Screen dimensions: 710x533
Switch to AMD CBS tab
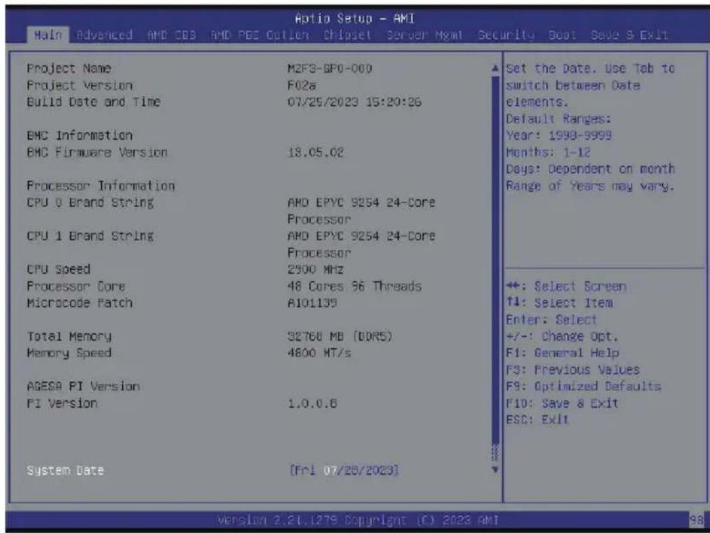[172, 35]
